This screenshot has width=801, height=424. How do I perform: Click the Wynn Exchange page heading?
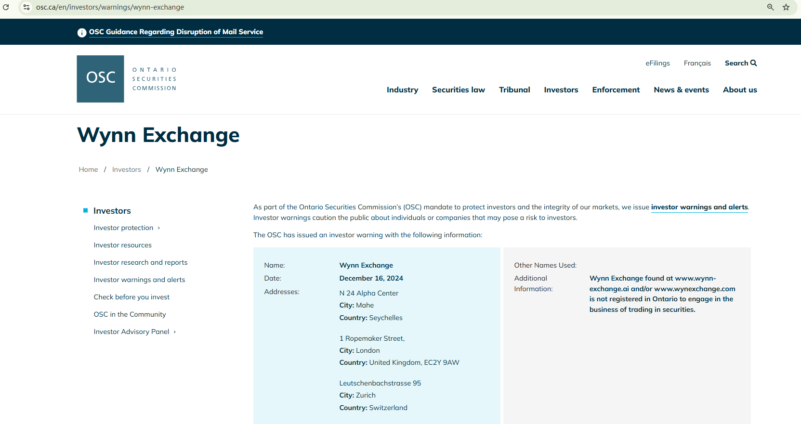click(x=158, y=135)
